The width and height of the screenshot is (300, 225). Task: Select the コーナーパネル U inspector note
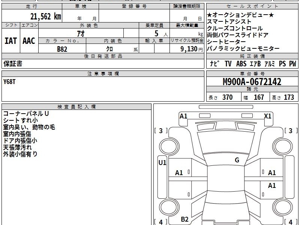pos(26,114)
